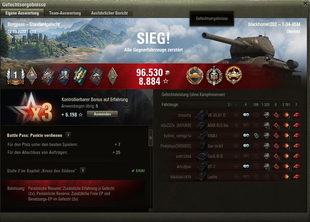Click the missions panel scrollbar handle

coord(150,138)
